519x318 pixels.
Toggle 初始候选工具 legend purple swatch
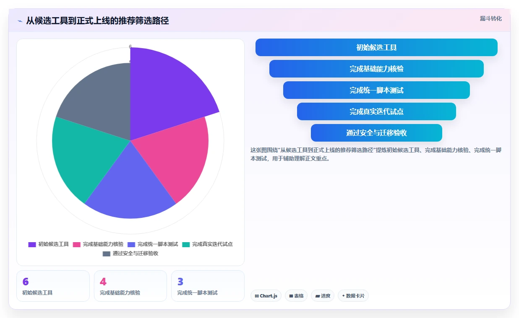32,244
